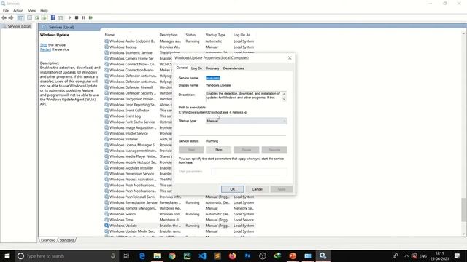467x262 pixels.
Task: Open the View menu
Action: tap(32, 10)
